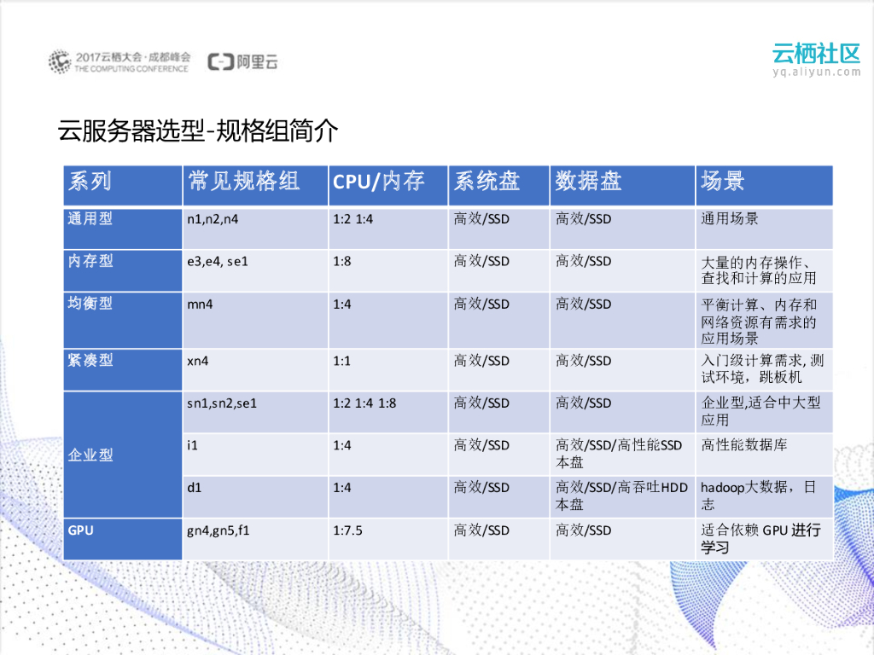Select the 内存型 row label
Screen dimensions: 874x655
pyautogui.click(x=90, y=261)
